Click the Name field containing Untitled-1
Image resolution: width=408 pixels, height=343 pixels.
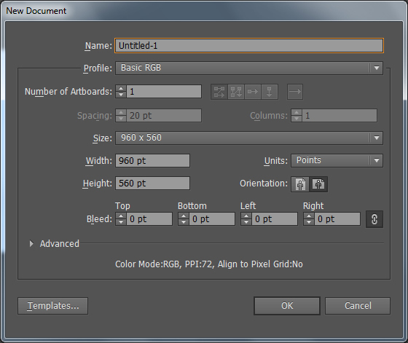coord(249,46)
